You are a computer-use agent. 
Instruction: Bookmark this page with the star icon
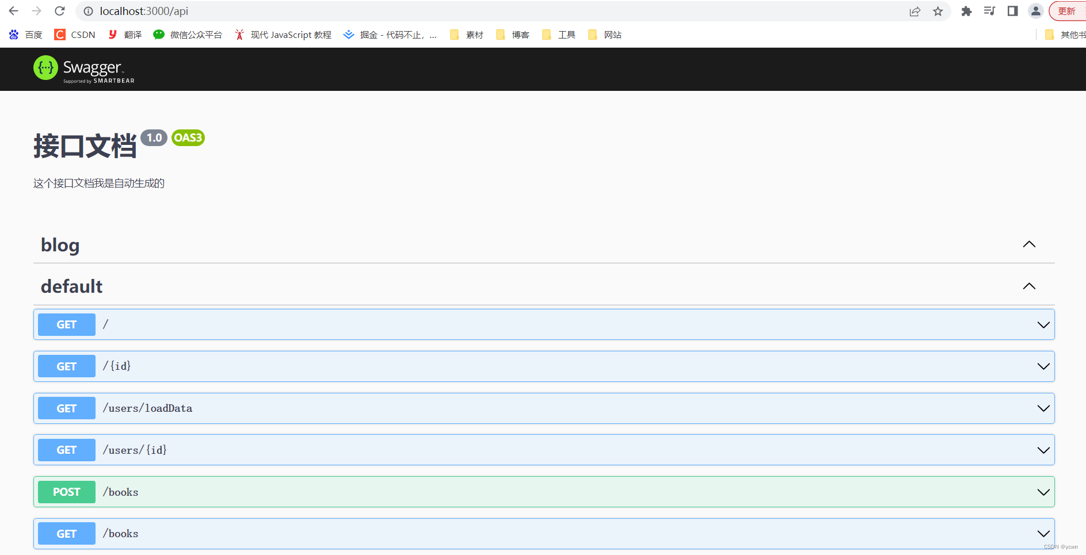click(x=938, y=11)
